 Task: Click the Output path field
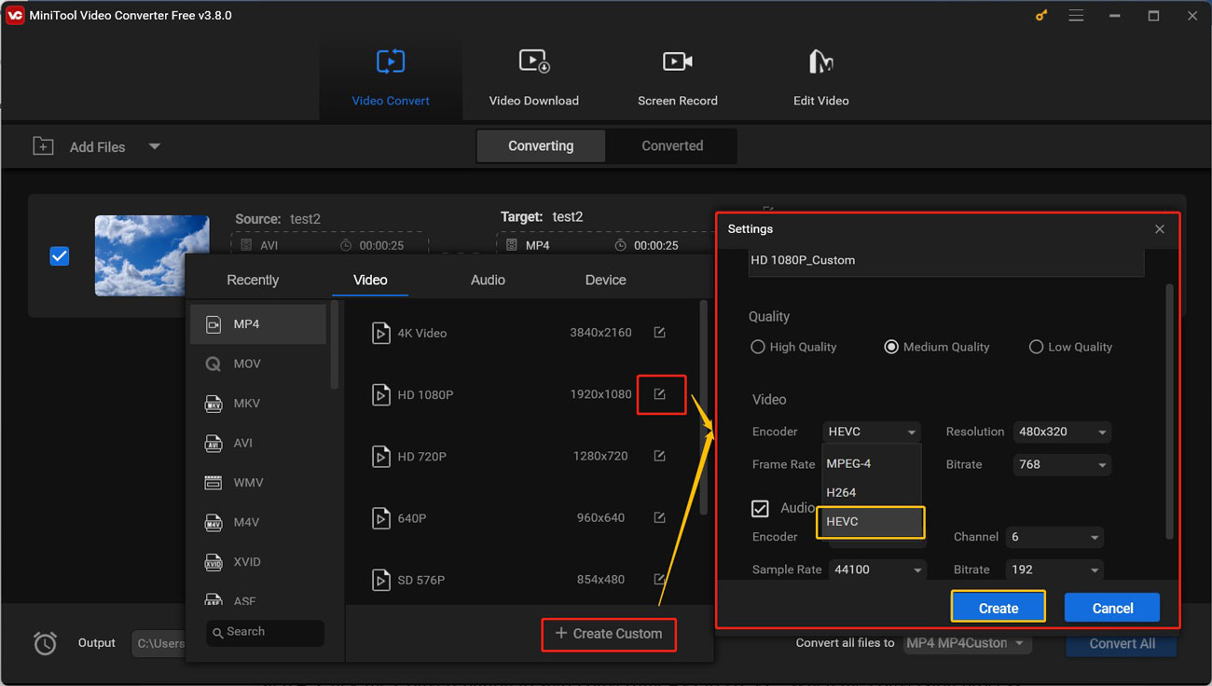[x=159, y=643]
